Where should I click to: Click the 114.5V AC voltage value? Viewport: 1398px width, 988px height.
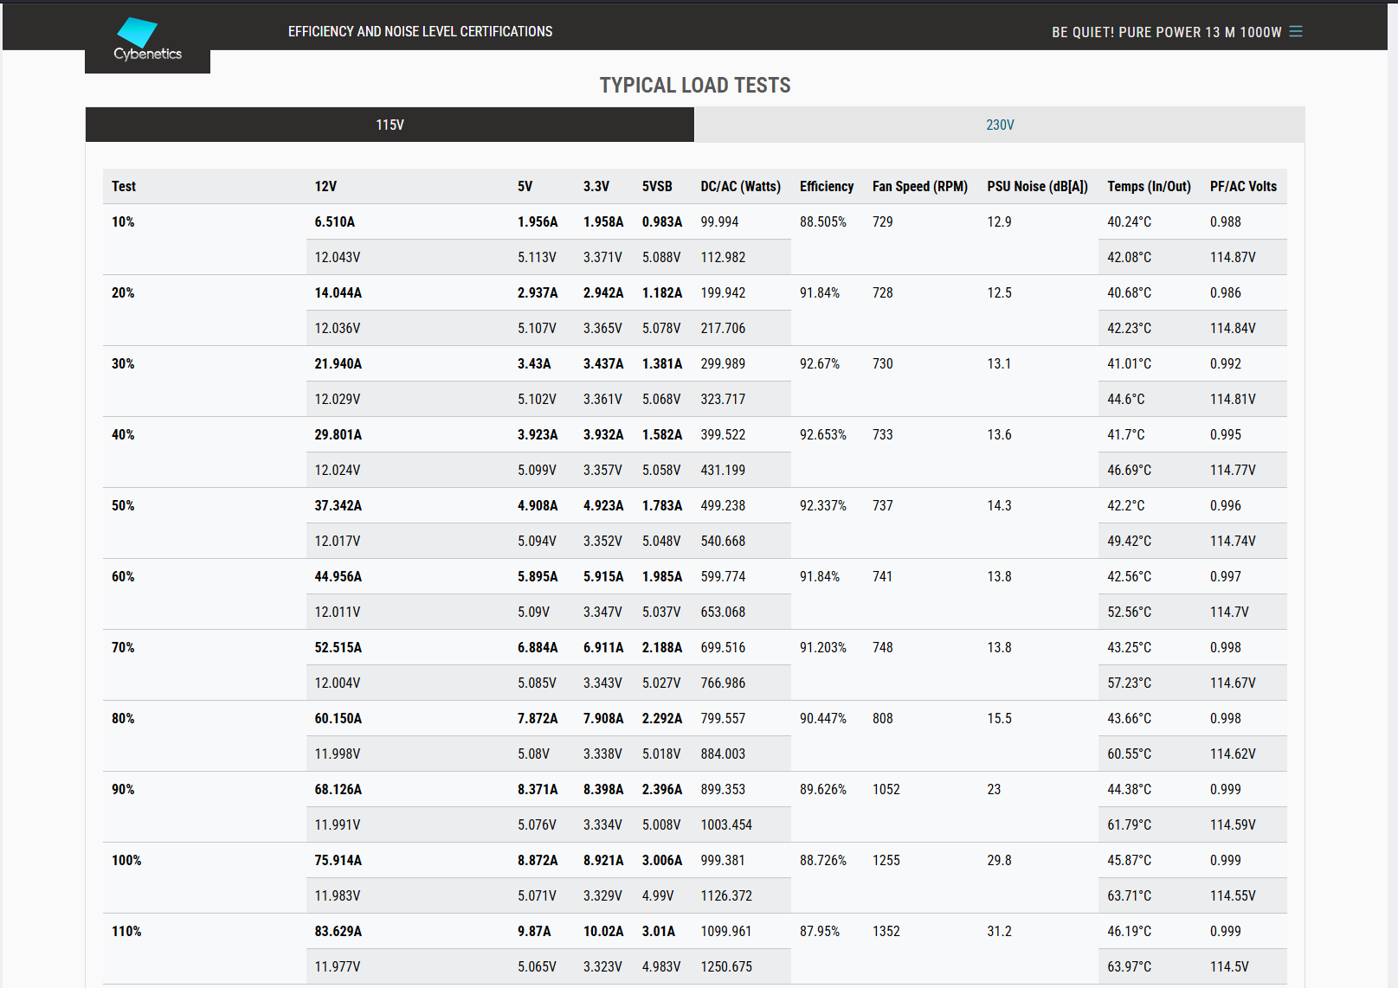[1230, 966]
